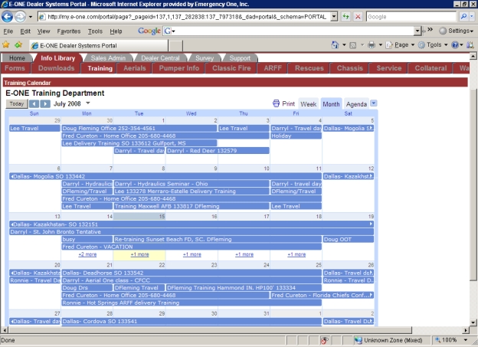Click Add to Favorites star-plus icon

18,45
